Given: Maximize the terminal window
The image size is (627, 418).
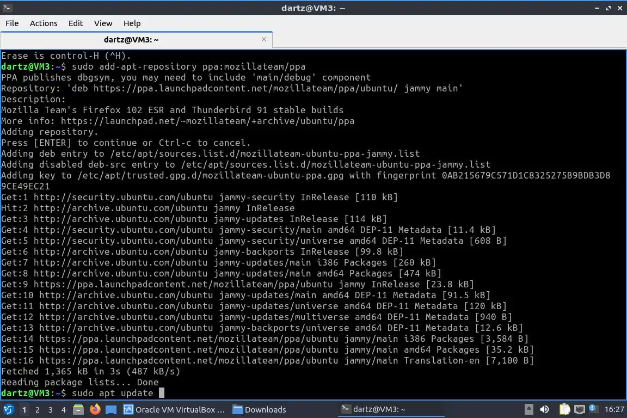Looking at the screenshot, I should (608, 8).
